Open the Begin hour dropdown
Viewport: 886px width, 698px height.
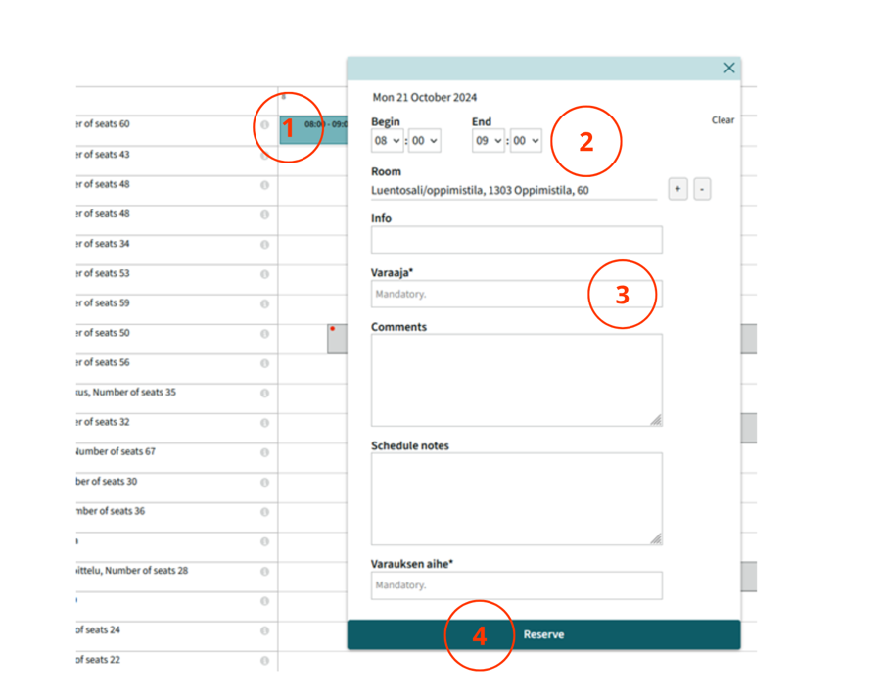(x=387, y=141)
